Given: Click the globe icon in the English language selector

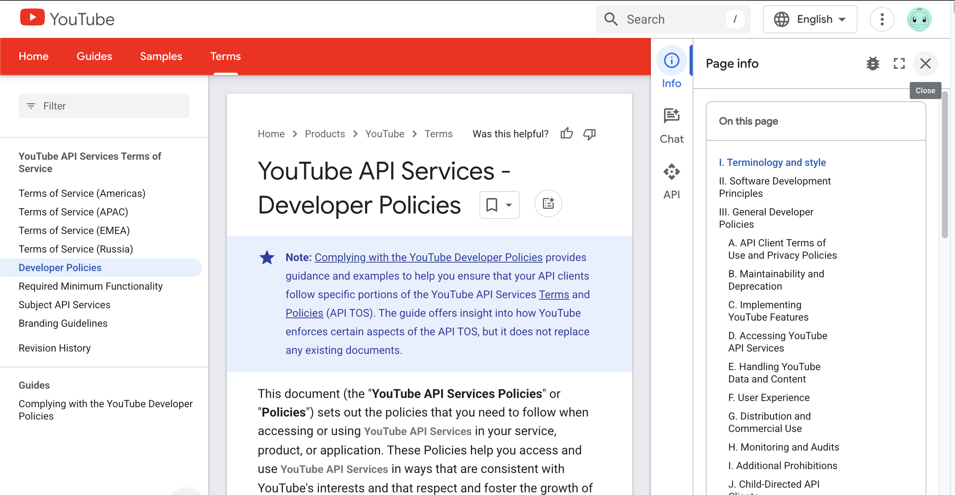Looking at the screenshot, I should pyautogui.click(x=781, y=19).
